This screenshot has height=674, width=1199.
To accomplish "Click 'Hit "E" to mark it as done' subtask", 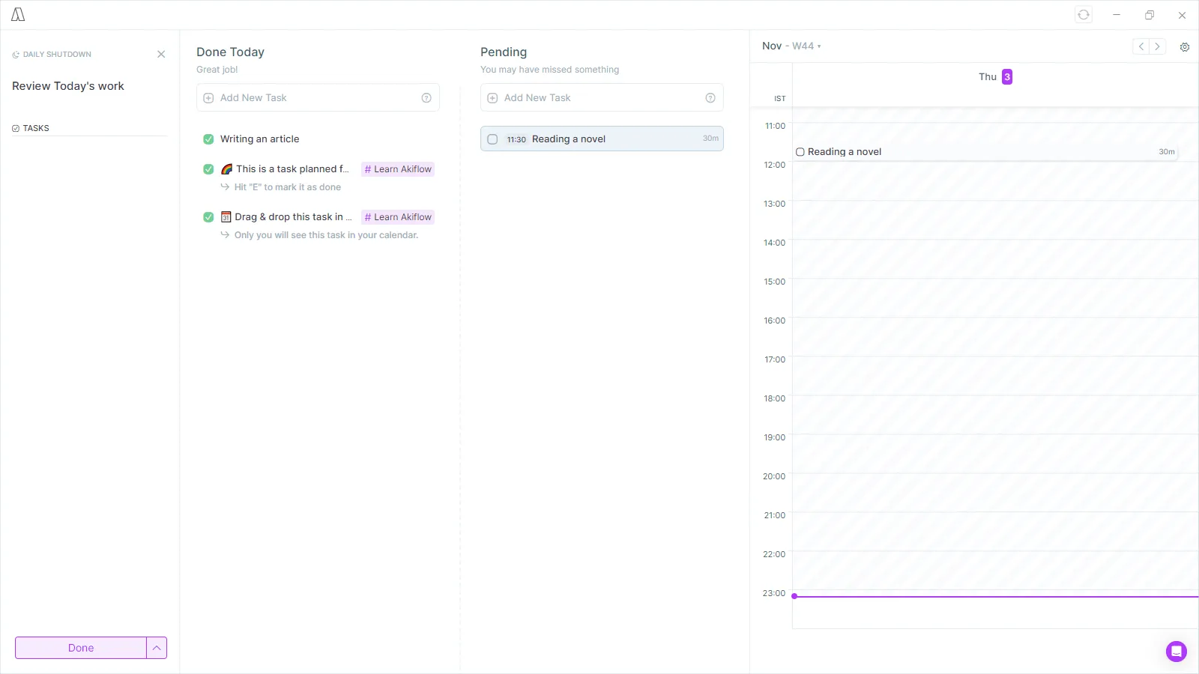I will click(288, 187).
